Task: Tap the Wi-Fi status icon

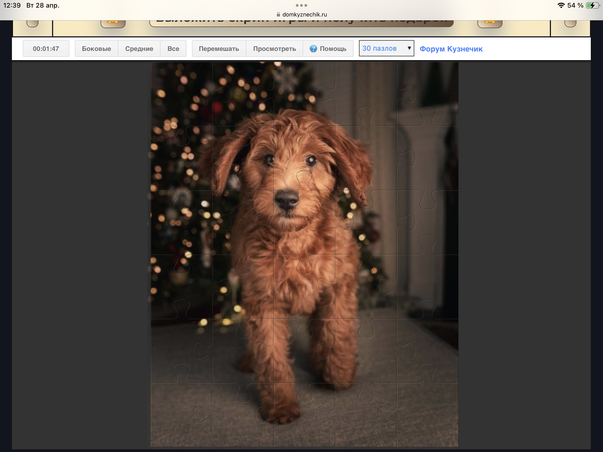Action: (561, 5)
